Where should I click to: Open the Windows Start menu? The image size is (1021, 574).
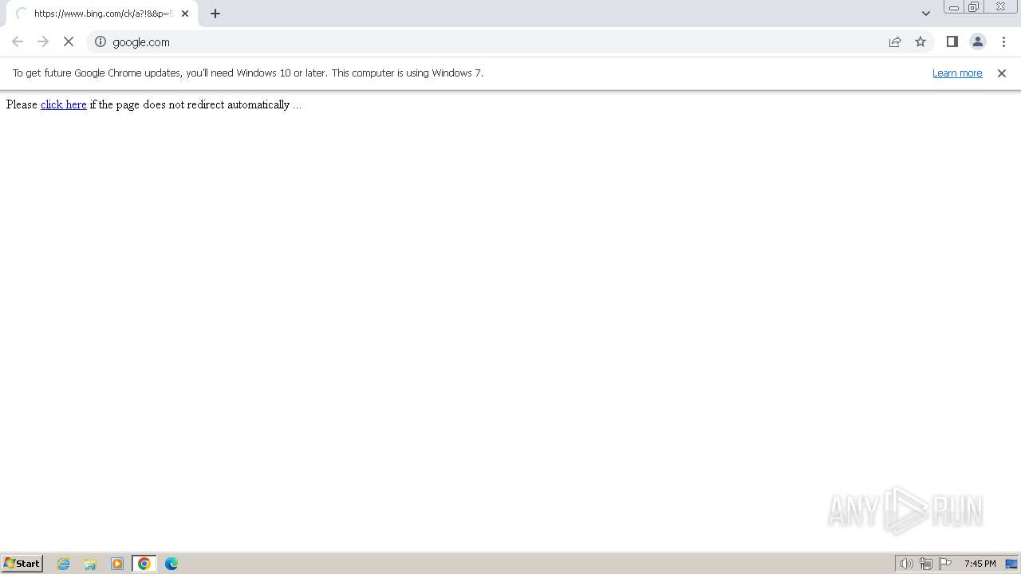click(22, 564)
